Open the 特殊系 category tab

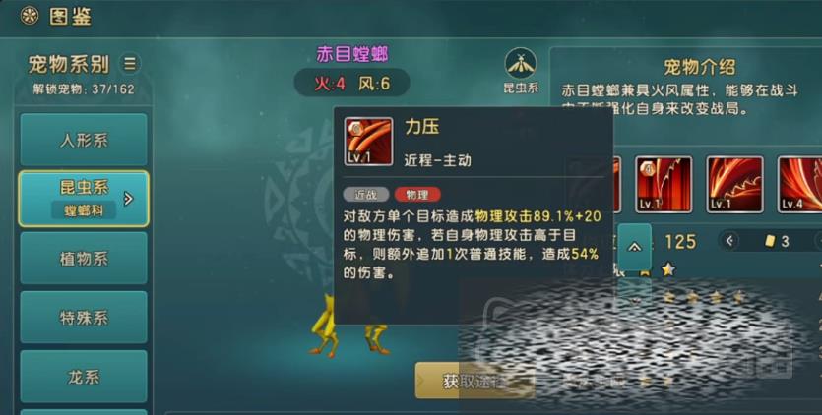[84, 318]
